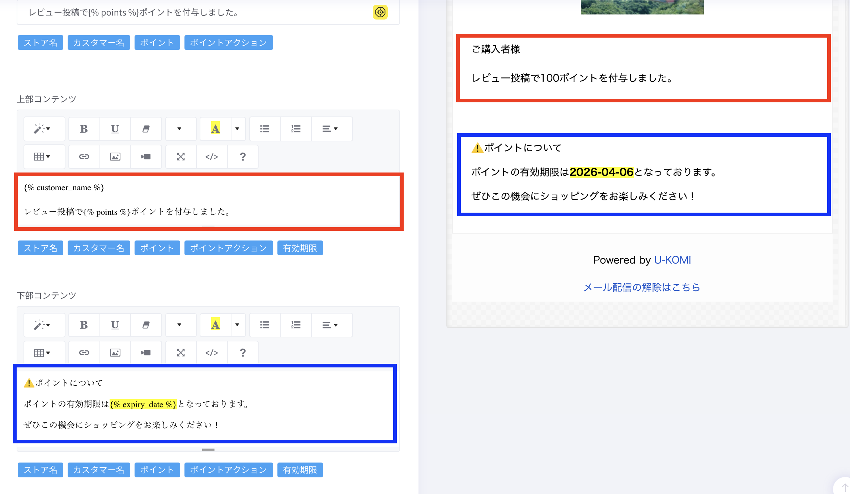850x494 pixels.
Task: Open the table dropdown in the lower editor
Action: tap(43, 353)
